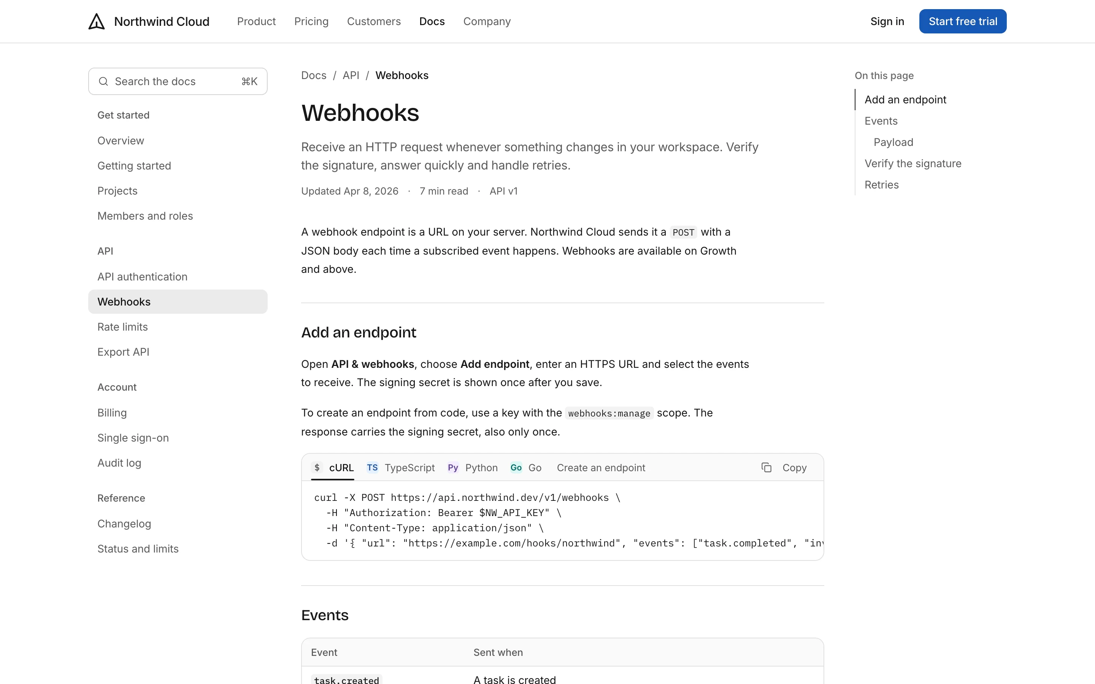Jump to Retries in page outline
The image size is (1095, 684).
[881, 185]
